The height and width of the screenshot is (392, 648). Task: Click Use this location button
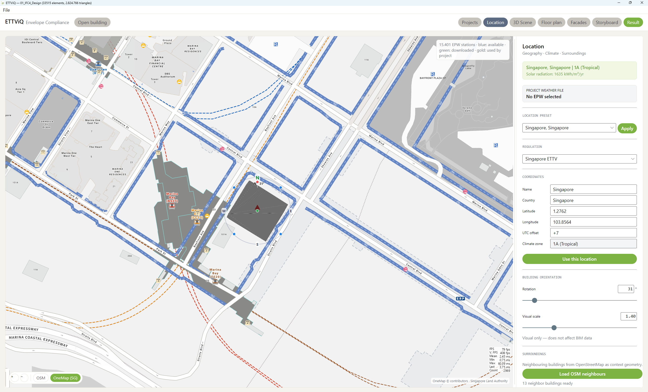coord(579,259)
